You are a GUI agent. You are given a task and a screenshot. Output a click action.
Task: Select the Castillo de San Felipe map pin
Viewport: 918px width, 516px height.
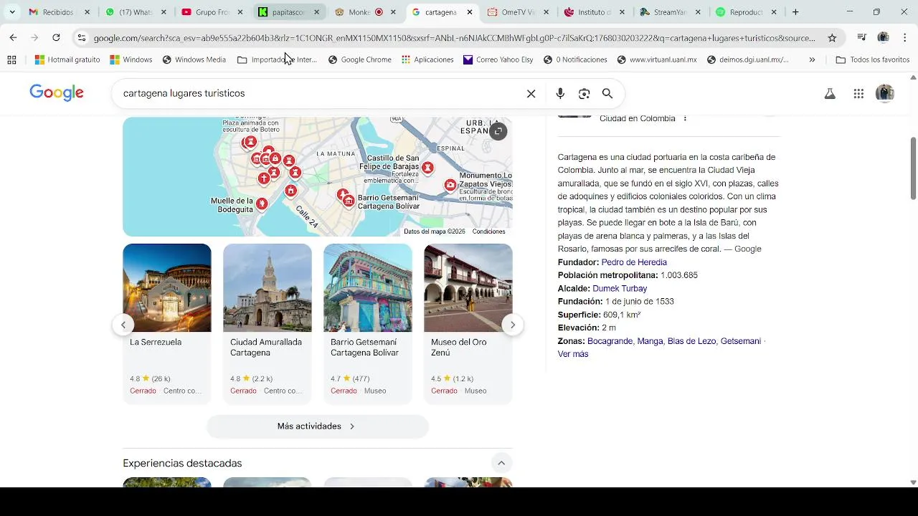coord(427,168)
